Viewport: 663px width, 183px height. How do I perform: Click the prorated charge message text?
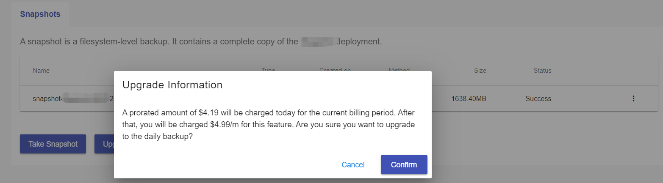click(268, 125)
